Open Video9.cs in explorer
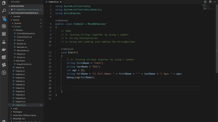 coord(20,95)
